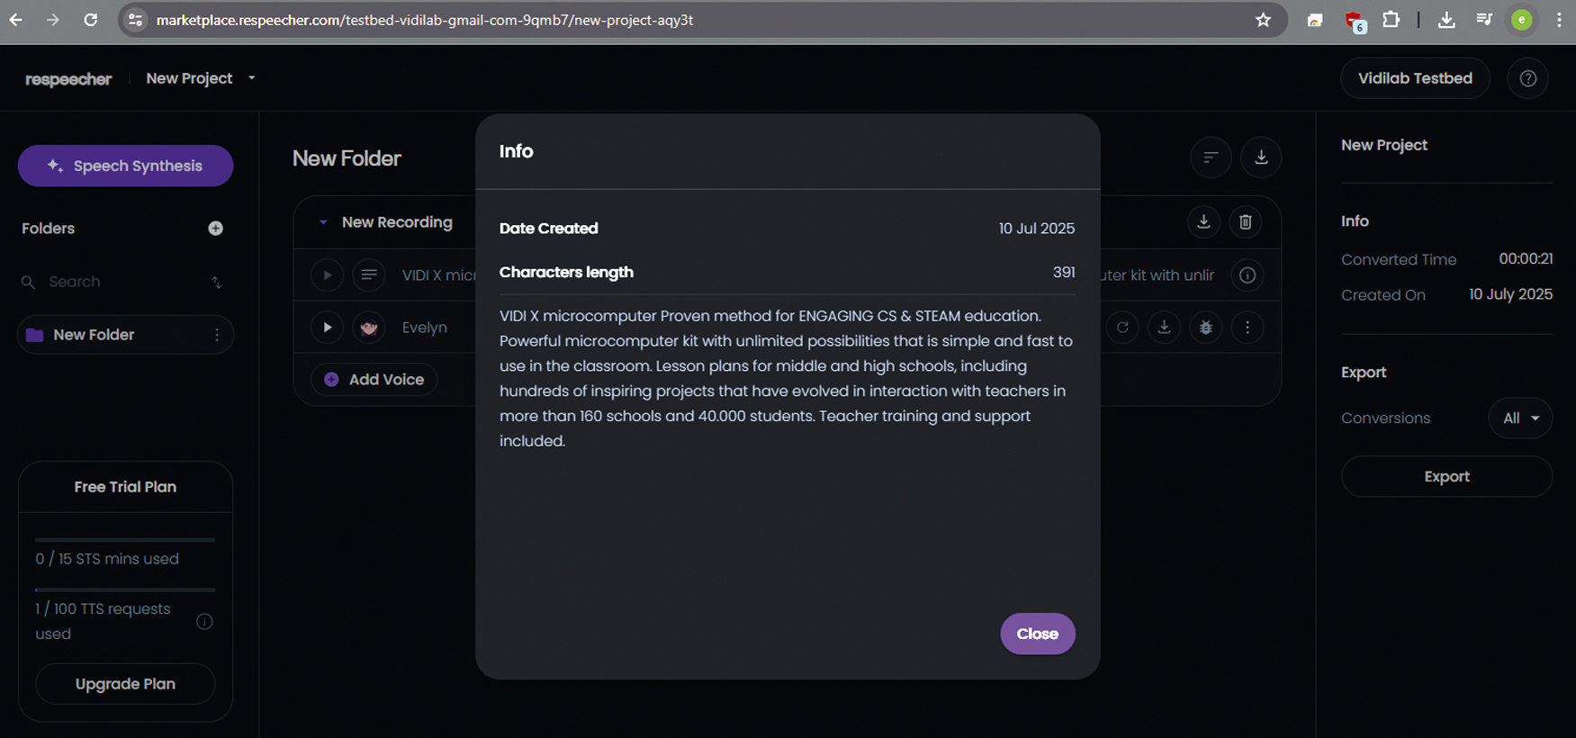Open info icon on text row
The width and height of the screenshot is (1576, 738).
[x=1247, y=275]
